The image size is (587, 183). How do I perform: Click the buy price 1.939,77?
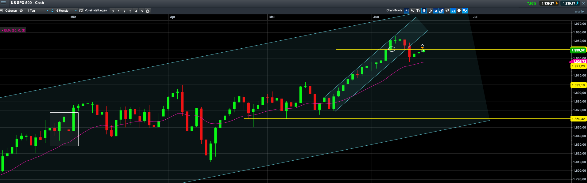(x=570, y=3)
